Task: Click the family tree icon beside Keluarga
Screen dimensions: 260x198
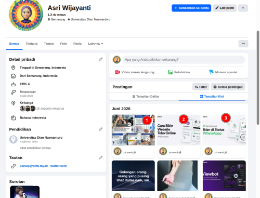Action: (14, 103)
